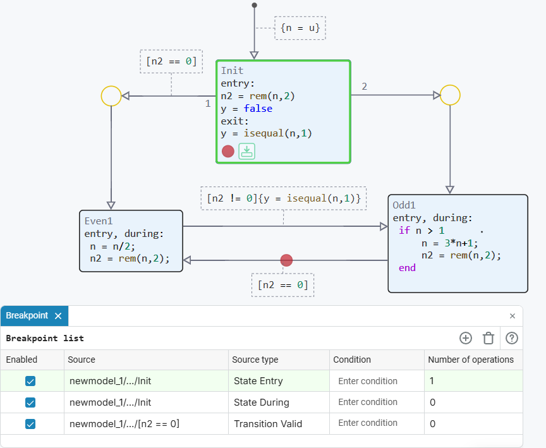
Task: Close the Breakpoint tab with its X
Action: point(58,316)
